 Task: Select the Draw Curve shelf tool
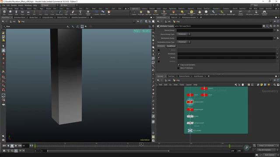click(59, 13)
